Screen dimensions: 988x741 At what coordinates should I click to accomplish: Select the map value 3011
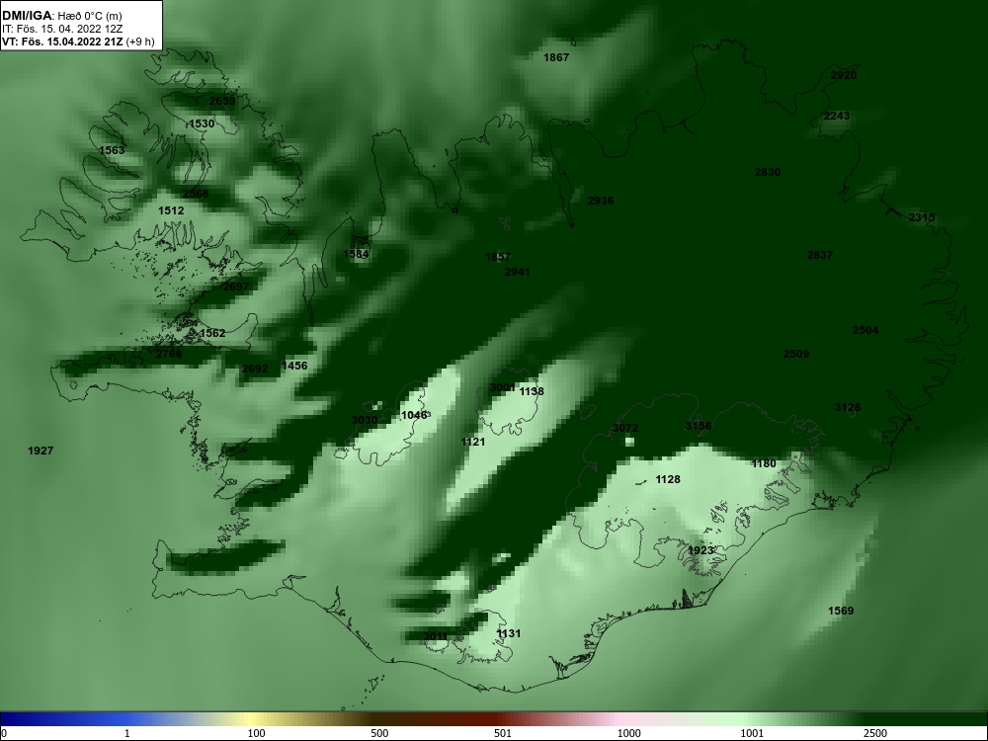click(x=436, y=635)
